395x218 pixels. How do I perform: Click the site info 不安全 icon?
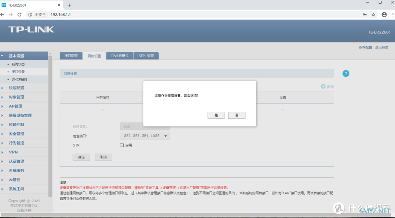coord(30,15)
